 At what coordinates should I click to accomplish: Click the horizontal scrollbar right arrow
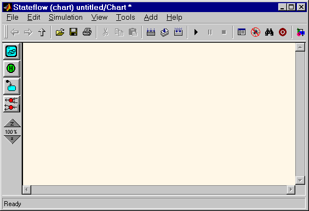click(291, 190)
